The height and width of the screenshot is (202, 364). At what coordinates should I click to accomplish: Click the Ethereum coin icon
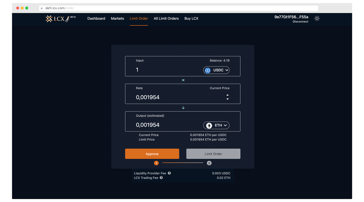click(209, 125)
